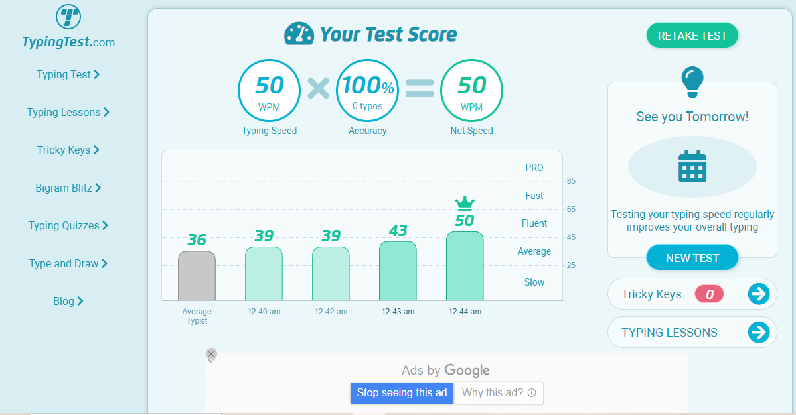Click the chevron next to Typing Quizzes
This screenshot has height=415, width=796.
point(105,225)
